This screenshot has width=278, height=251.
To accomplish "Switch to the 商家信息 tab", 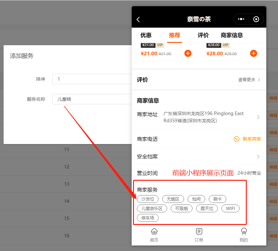I will point(232,35).
